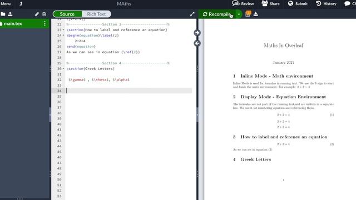Download the PDF icon

pyautogui.click(x=256, y=14)
